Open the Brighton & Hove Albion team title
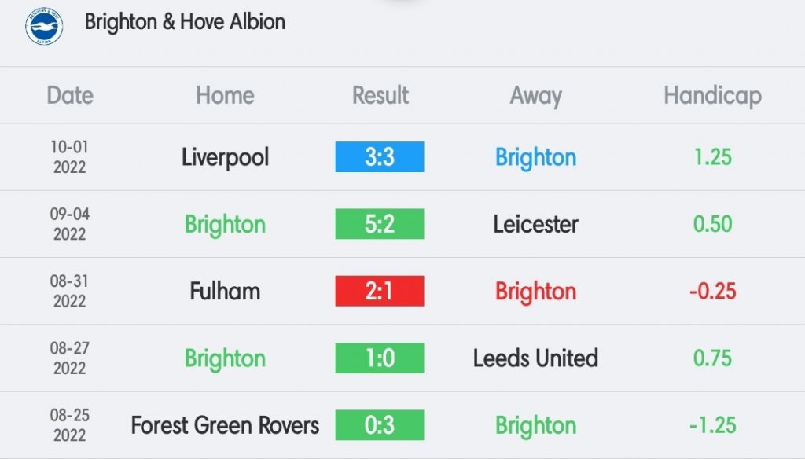The image size is (805, 459). click(x=185, y=22)
